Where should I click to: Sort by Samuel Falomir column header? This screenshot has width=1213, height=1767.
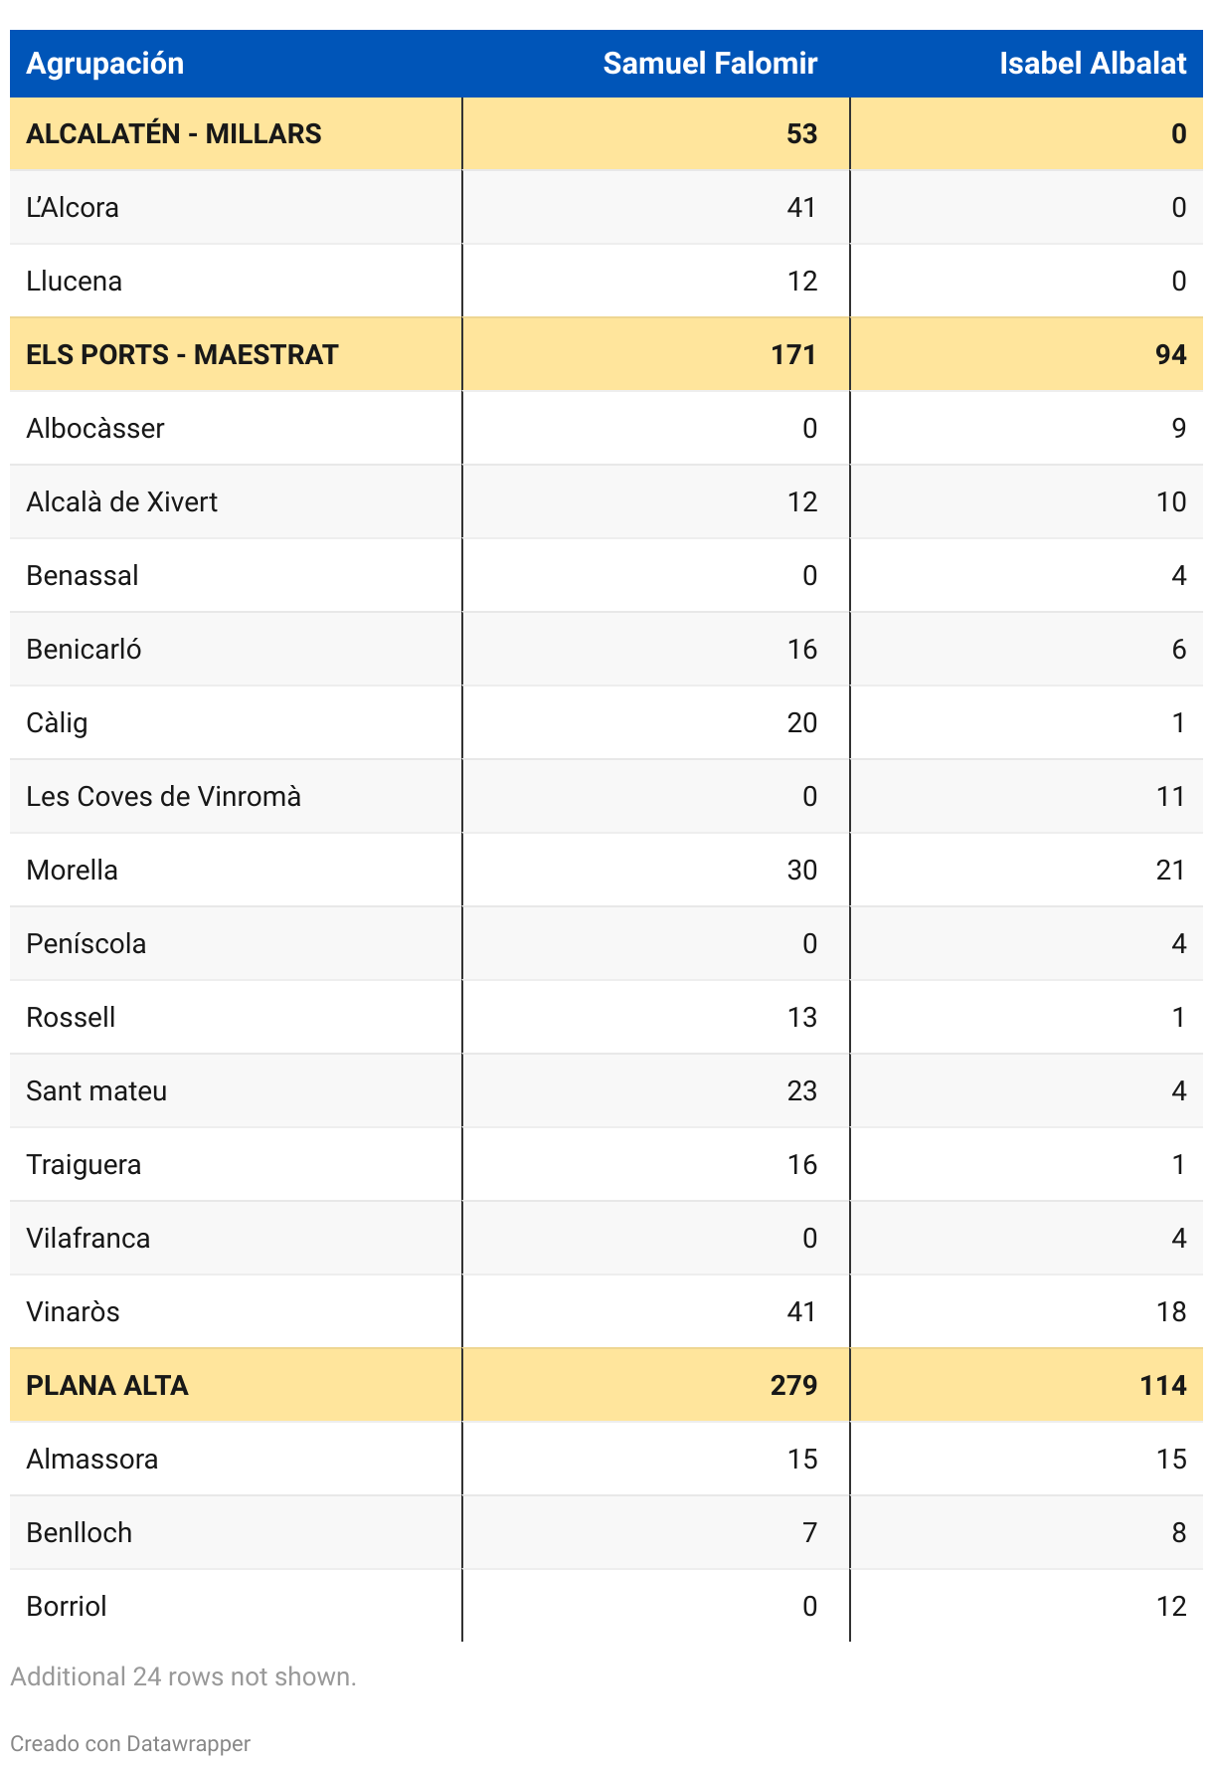[709, 64]
